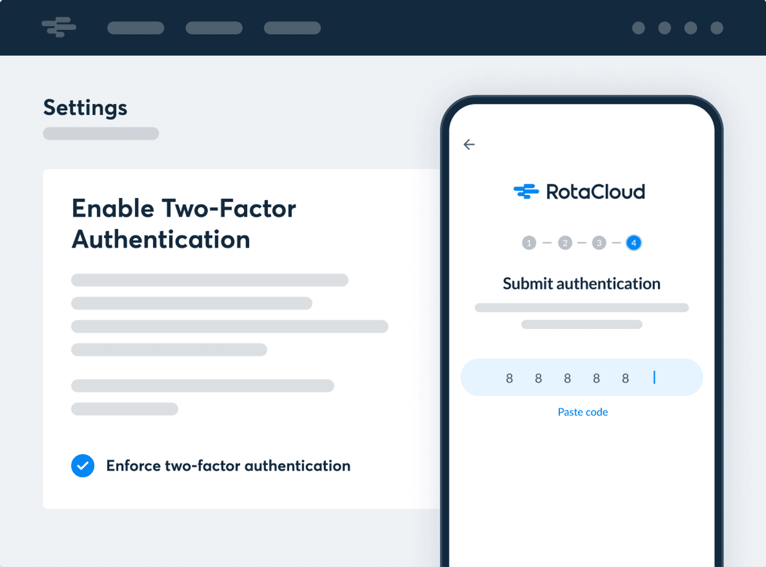Click the RotaCloud logo in the navigation bar
The height and width of the screenshot is (567, 766).
click(x=59, y=27)
